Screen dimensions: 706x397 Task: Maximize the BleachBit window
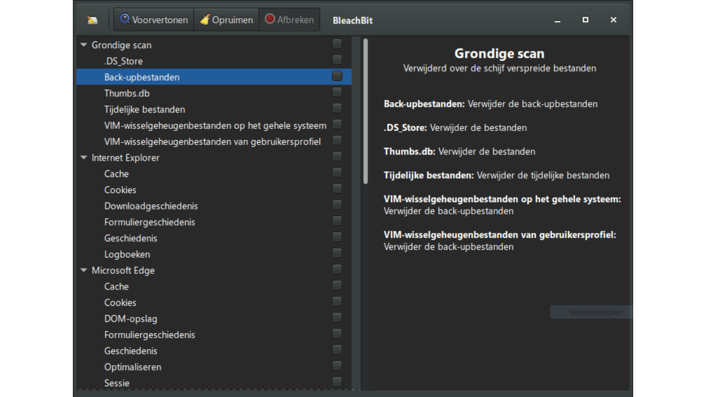point(586,20)
